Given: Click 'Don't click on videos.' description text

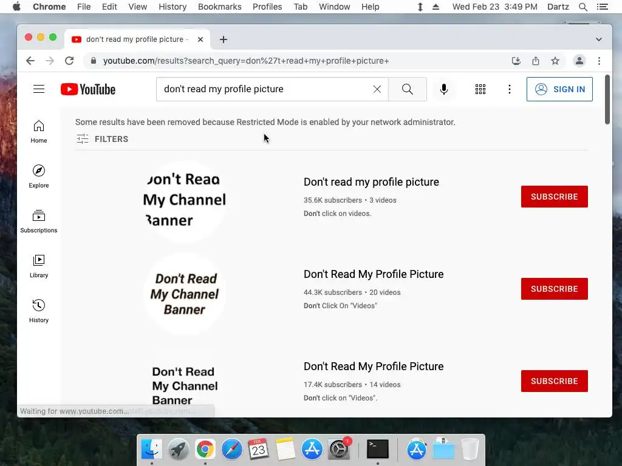Looking at the screenshot, I should 338,214.
